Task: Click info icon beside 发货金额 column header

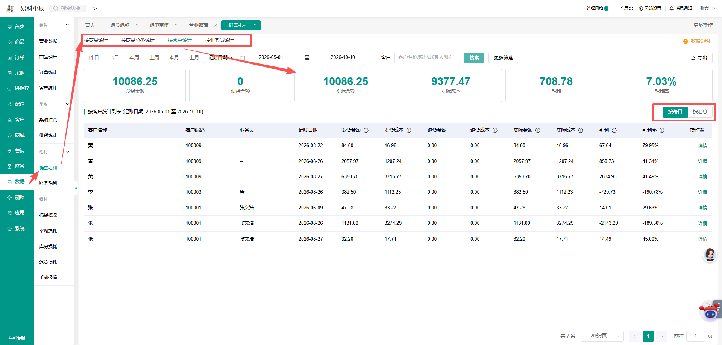Action: point(366,130)
